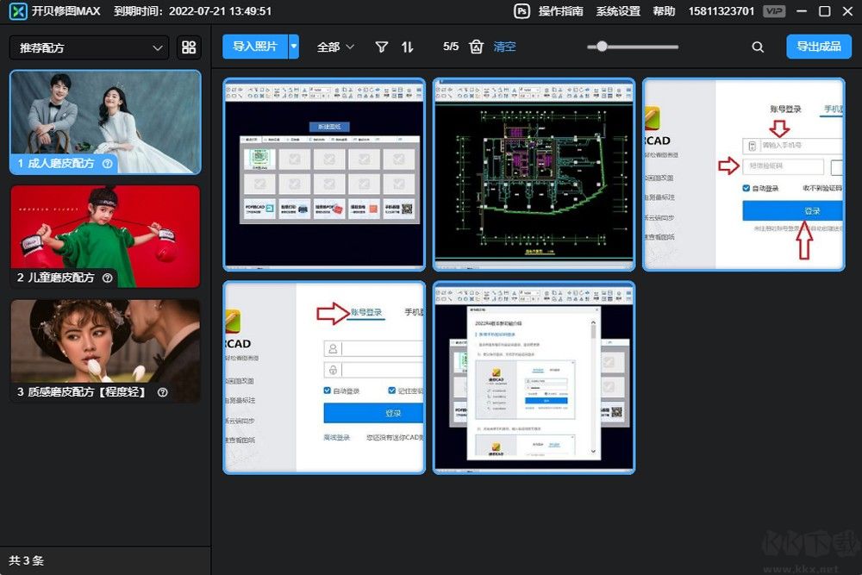Open the 操作指南 menu

560,11
